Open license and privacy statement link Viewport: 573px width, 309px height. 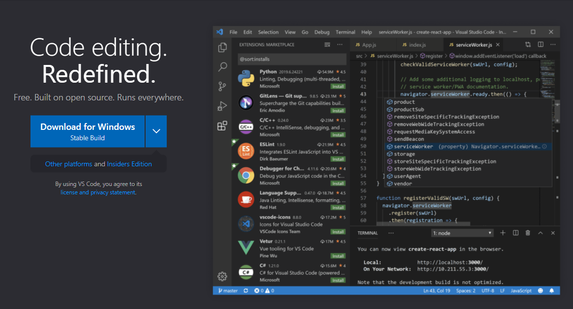tap(98, 192)
